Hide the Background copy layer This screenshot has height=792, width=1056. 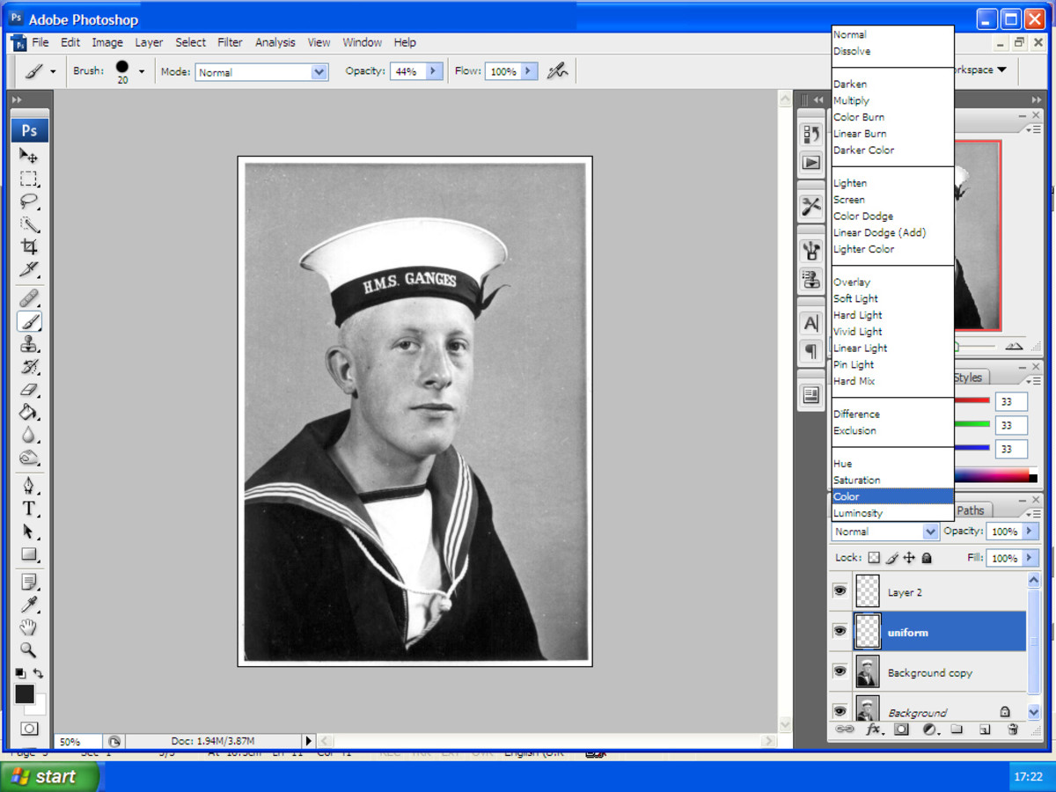[840, 671]
